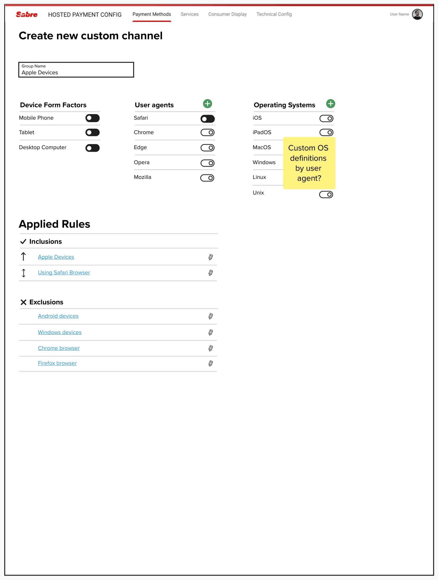Toggle the Mobile Phone switch
Screen dimensions: 438x580
[x=93, y=118]
